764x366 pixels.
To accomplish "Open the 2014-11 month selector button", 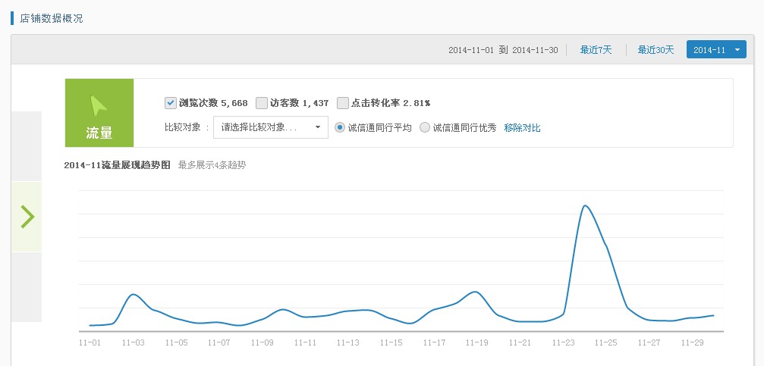I will click(x=716, y=50).
